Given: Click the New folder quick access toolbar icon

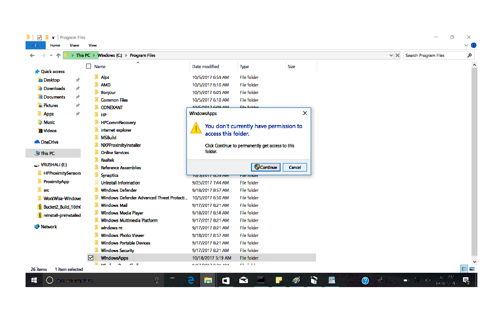Looking at the screenshot, I should 47,38.
